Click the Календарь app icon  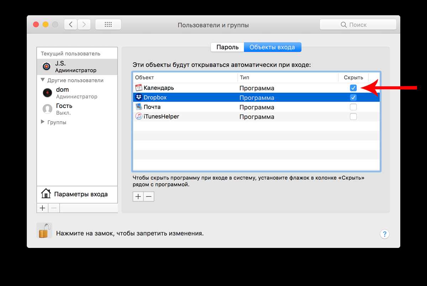tap(139, 88)
